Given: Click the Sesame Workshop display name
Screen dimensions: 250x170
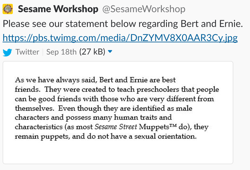Looking at the screenshot, I should pyautogui.click(x=58, y=9).
